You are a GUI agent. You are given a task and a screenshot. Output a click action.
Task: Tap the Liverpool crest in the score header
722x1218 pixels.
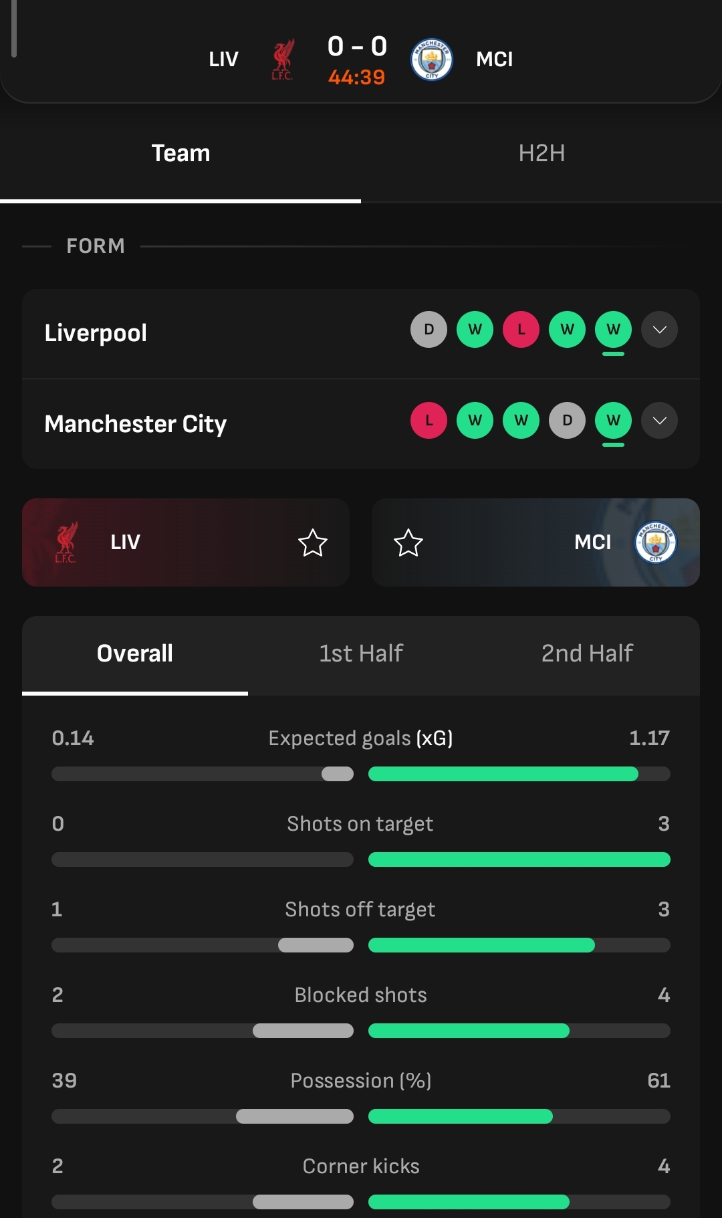[x=283, y=60]
